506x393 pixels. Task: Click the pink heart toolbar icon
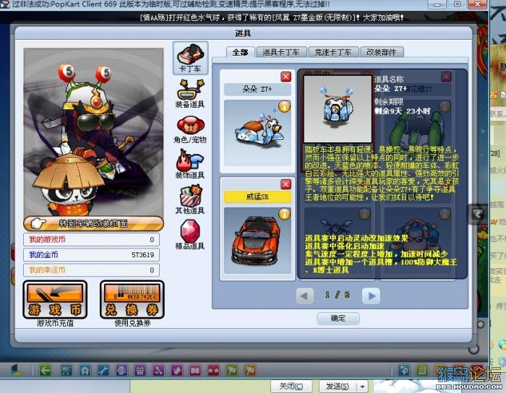pos(176,371)
